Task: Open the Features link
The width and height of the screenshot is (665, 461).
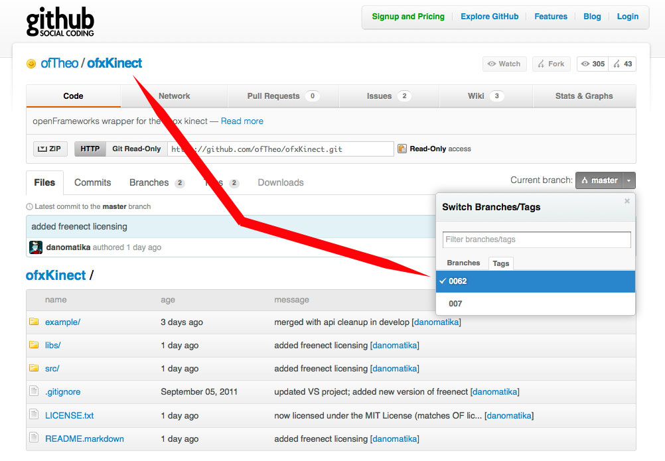Action: coord(550,17)
